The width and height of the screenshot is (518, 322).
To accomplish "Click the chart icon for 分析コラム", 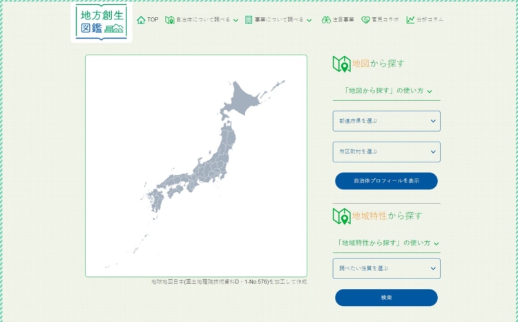I will tap(410, 20).
